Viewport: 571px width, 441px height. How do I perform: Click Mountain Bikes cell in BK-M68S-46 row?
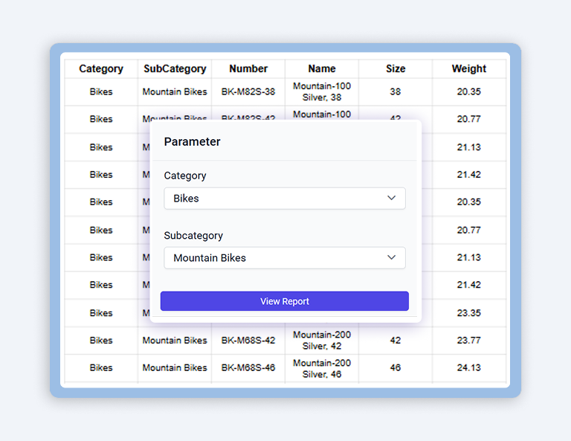click(x=175, y=368)
